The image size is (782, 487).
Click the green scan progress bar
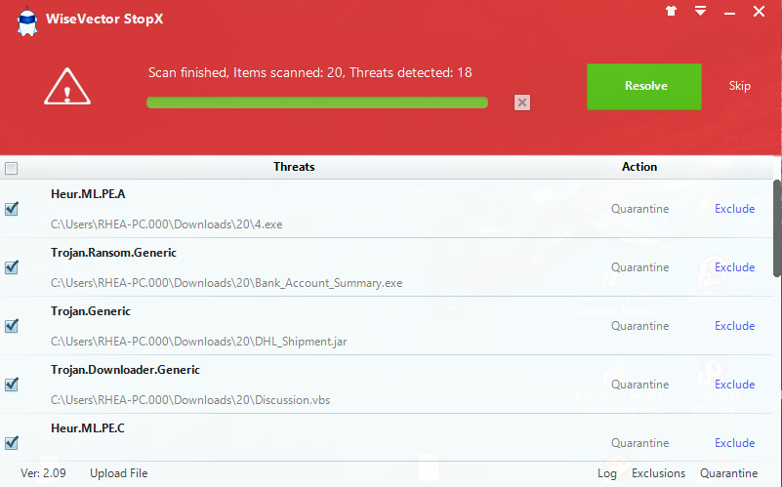(x=317, y=102)
